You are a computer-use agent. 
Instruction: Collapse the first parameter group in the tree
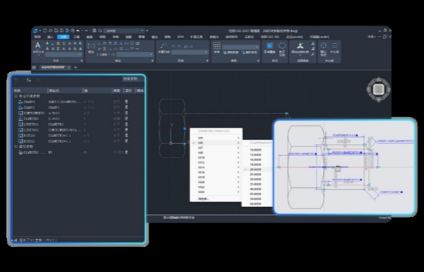tap(16, 96)
